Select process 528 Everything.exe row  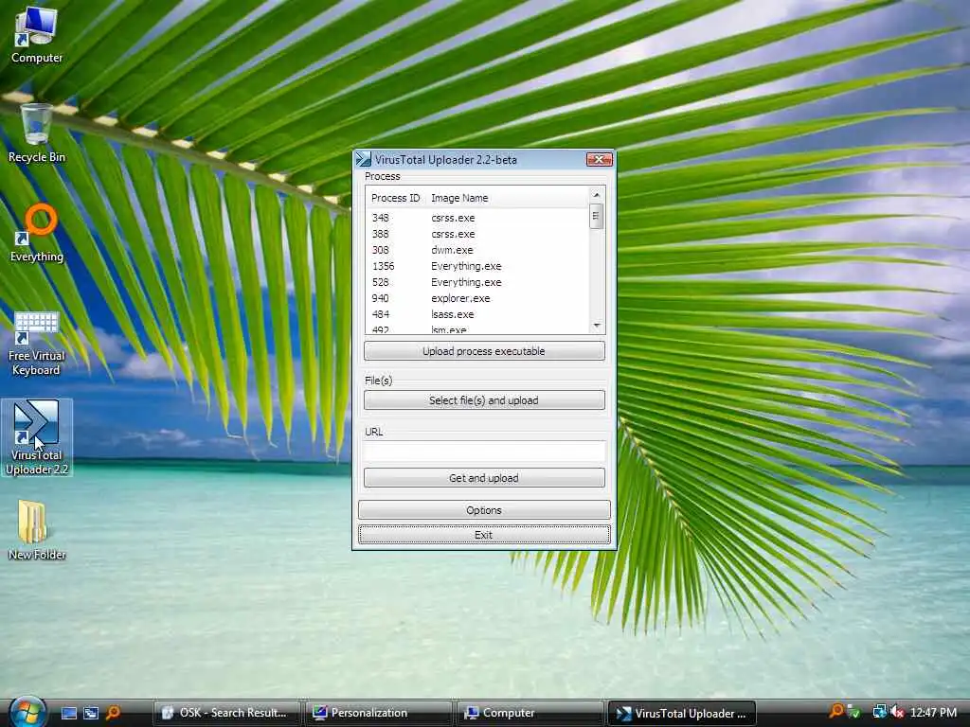click(477, 282)
